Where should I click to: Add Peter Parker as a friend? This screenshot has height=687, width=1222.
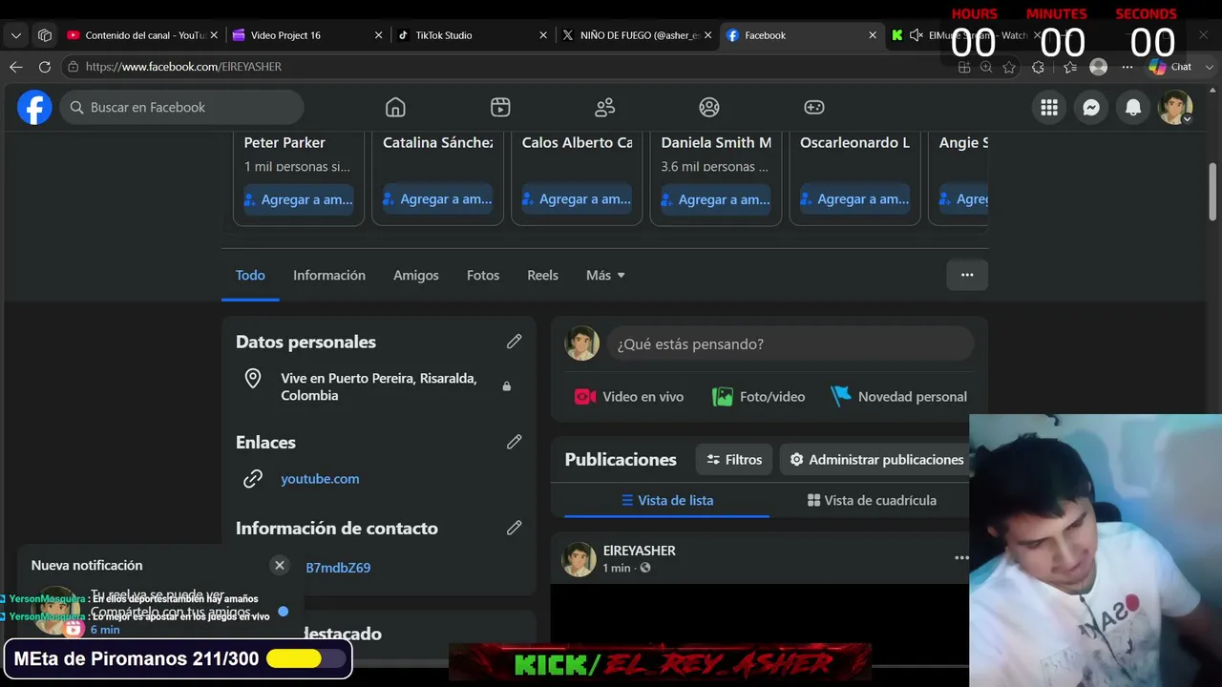pyautogui.click(x=299, y=199)
